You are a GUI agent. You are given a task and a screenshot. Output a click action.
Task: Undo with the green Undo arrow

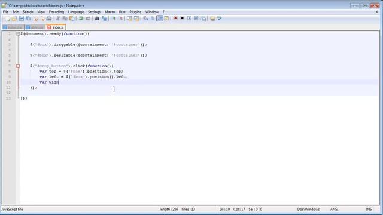[81, 19]
